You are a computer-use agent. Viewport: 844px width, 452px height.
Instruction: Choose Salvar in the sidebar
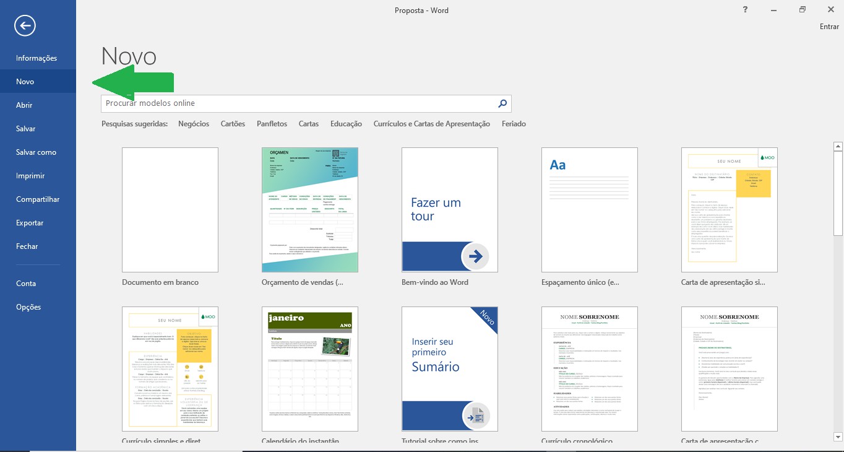(x=38, y=129)
